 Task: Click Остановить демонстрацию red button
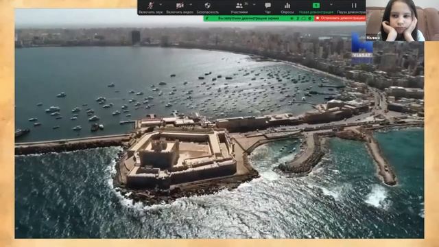(340, 19)
